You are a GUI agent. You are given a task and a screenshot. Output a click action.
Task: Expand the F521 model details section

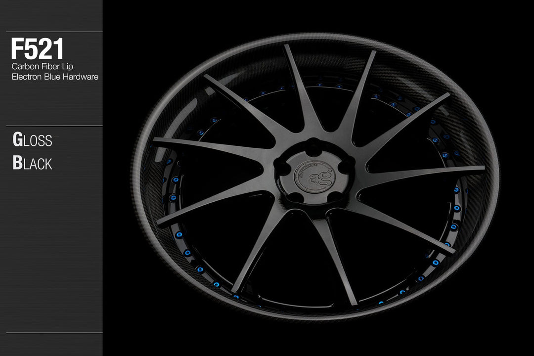(37, 47)
